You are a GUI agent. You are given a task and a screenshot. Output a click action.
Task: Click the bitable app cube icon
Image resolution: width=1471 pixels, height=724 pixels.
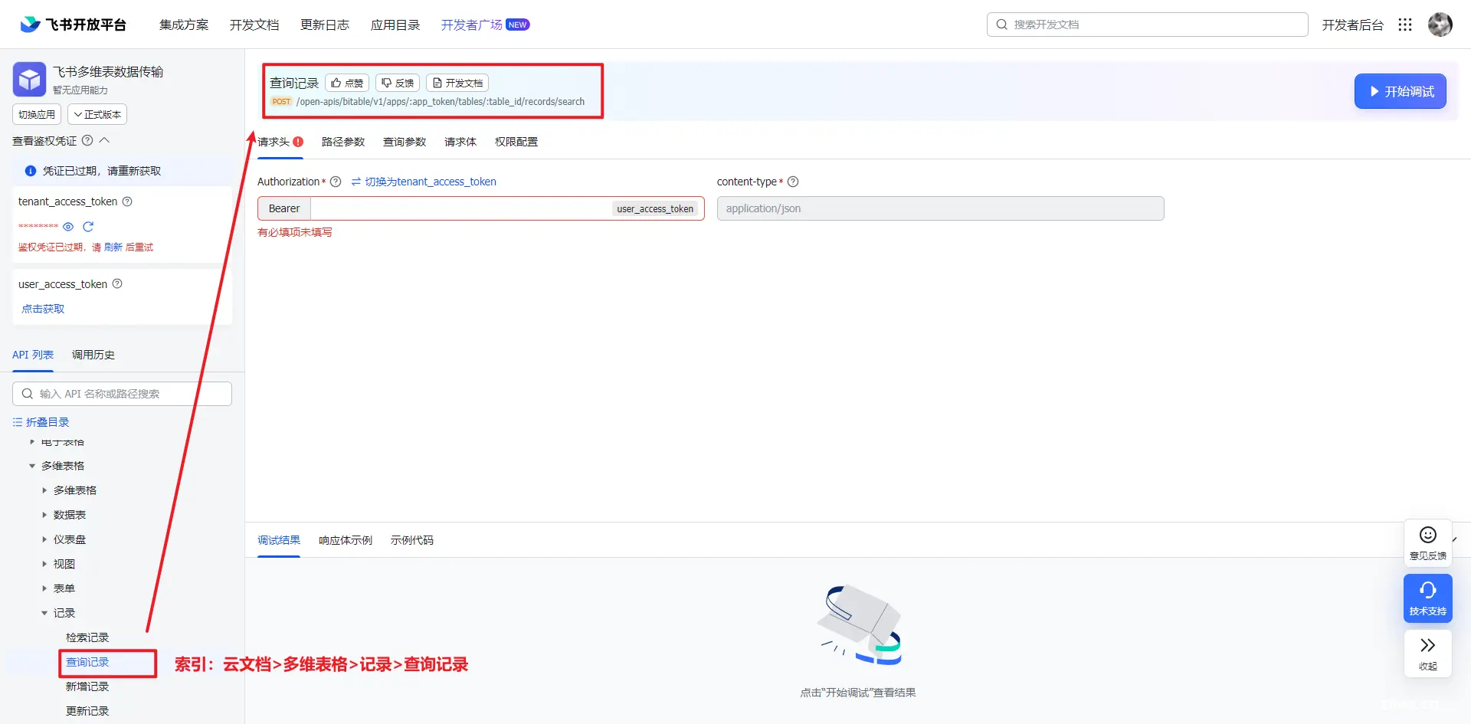(30, 79)
